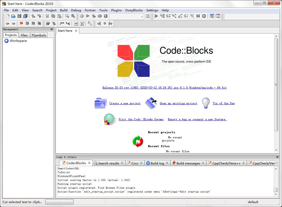Click the block comment /** icon
The image size is (282, 207).
pyautogui.click(x=62, y=23)
